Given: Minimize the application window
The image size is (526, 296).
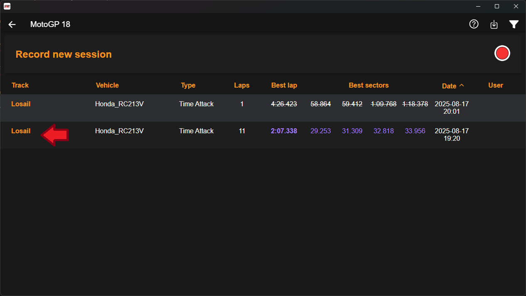Looking at the screenshot, I should coord(478,6).
